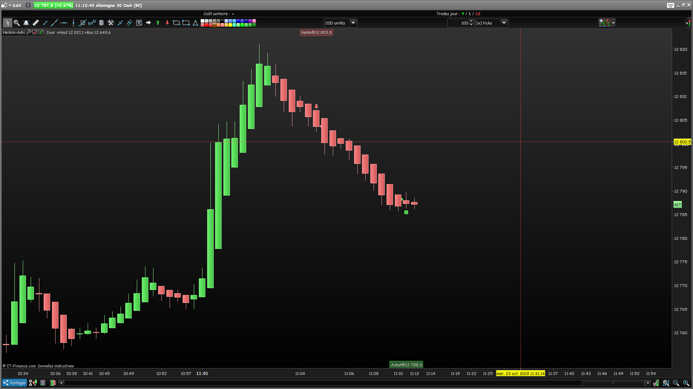Toggle the green up-arrow Heikin-Ashi button
Image resolution: width=693 pixels, height=389 pixels.
tap(41, 32)
